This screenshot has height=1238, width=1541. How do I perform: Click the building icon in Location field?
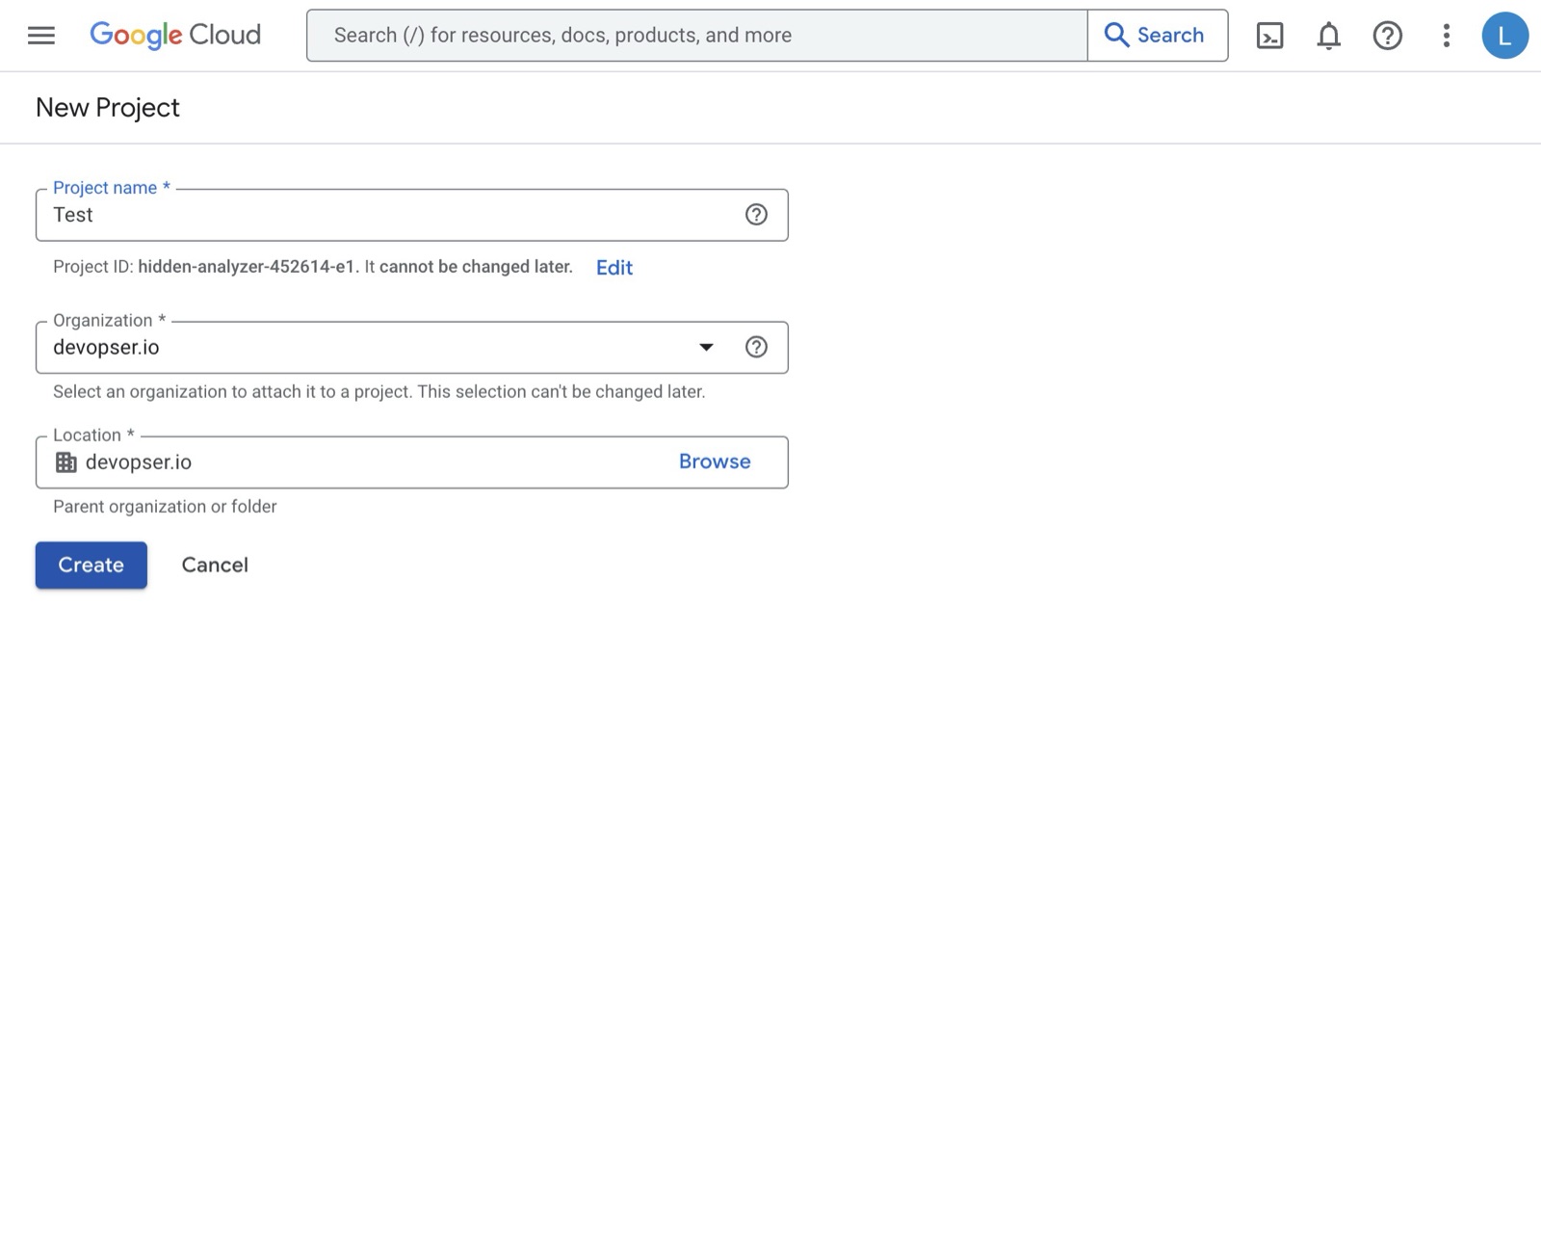tap(65, 462)
